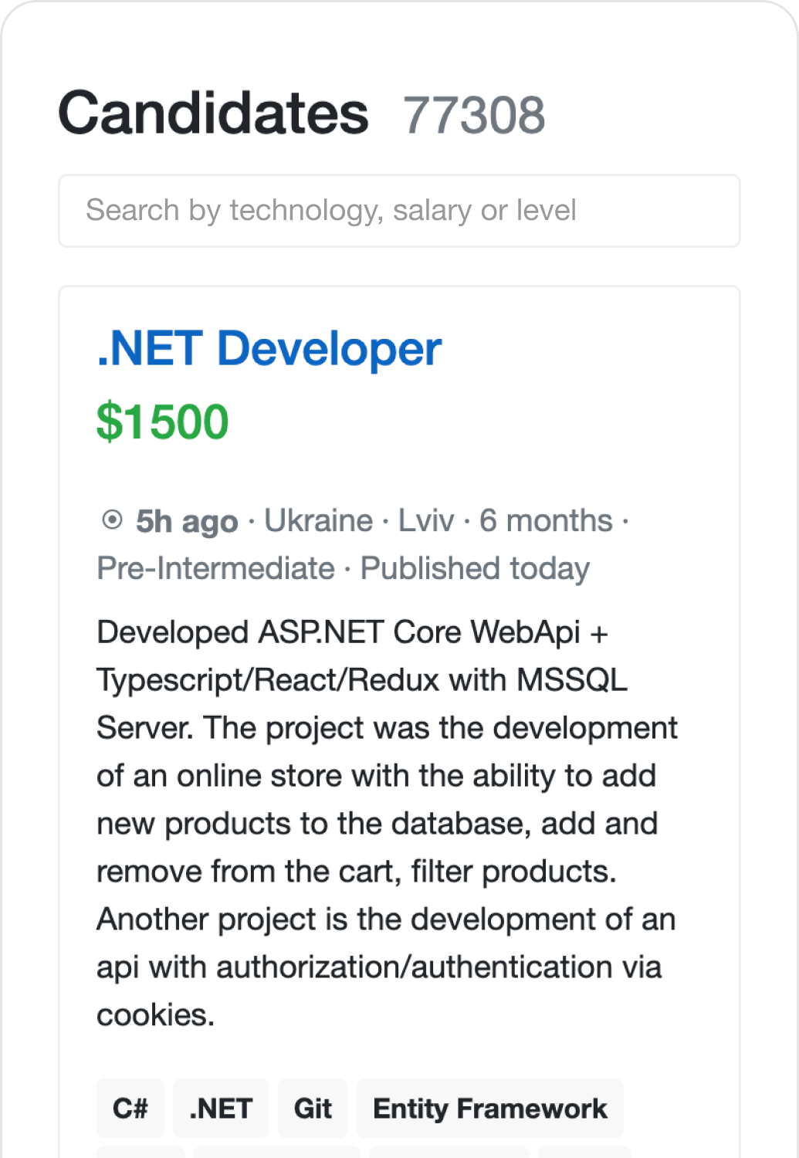The height and width of the screenshot is (1158, 799).
Task: Click the Candidates heading
Action: point(214,113)
